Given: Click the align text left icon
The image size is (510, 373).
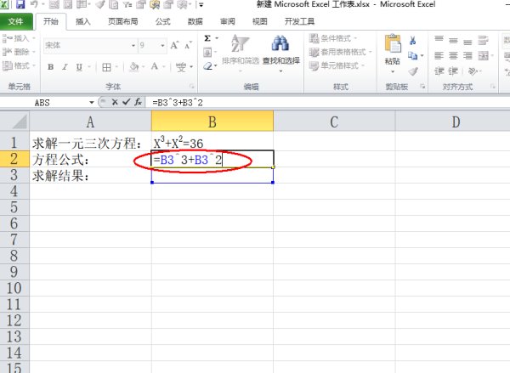Looking at the screenshot, I should tap(439, 56).
